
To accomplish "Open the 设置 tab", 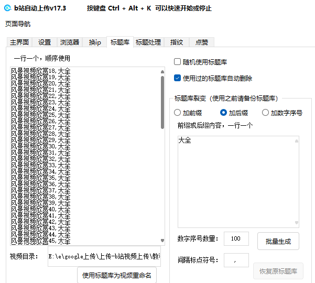I will pyautogui.click(x=45, y=42).
